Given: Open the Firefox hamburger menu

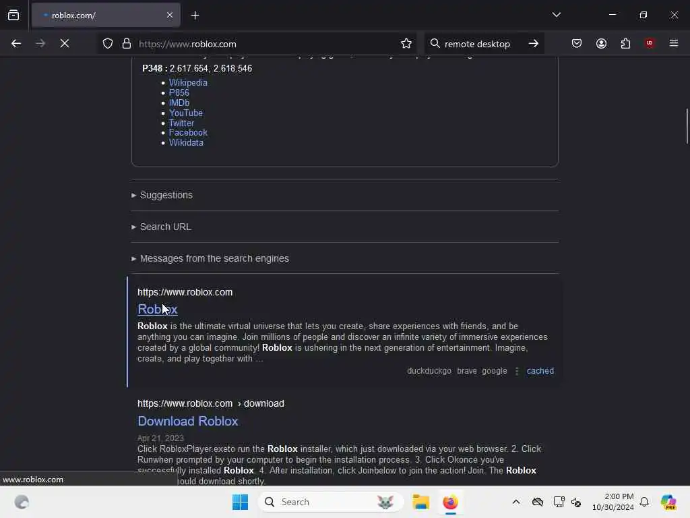Looking at the screenshot, I should pyautogui.click(x=674, y=43).
